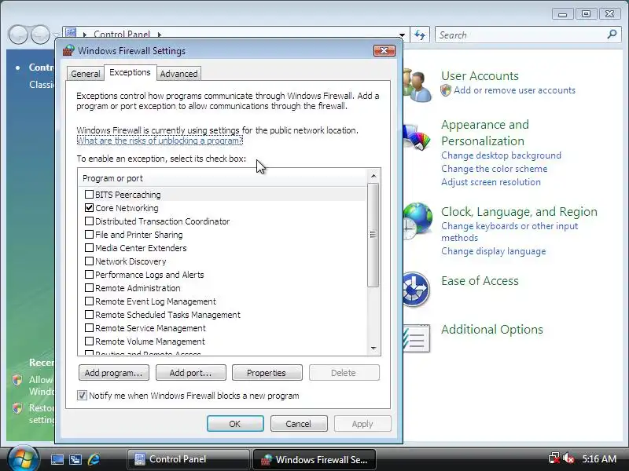
Task: Click the Add port button
Action: click(191, 373)
